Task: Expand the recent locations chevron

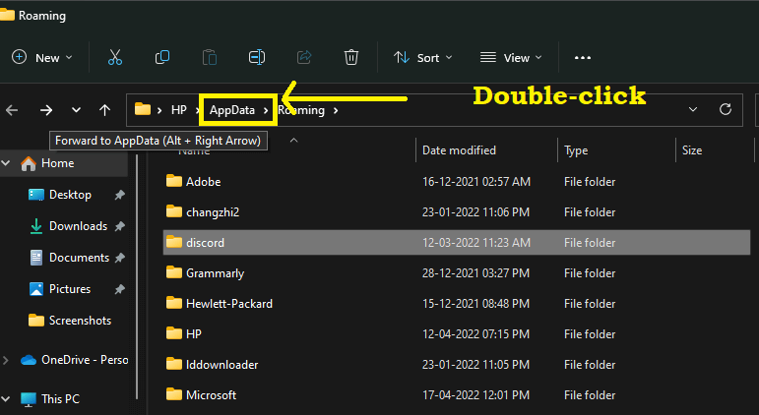Action: pyautogui.click(x=75, y=110)
